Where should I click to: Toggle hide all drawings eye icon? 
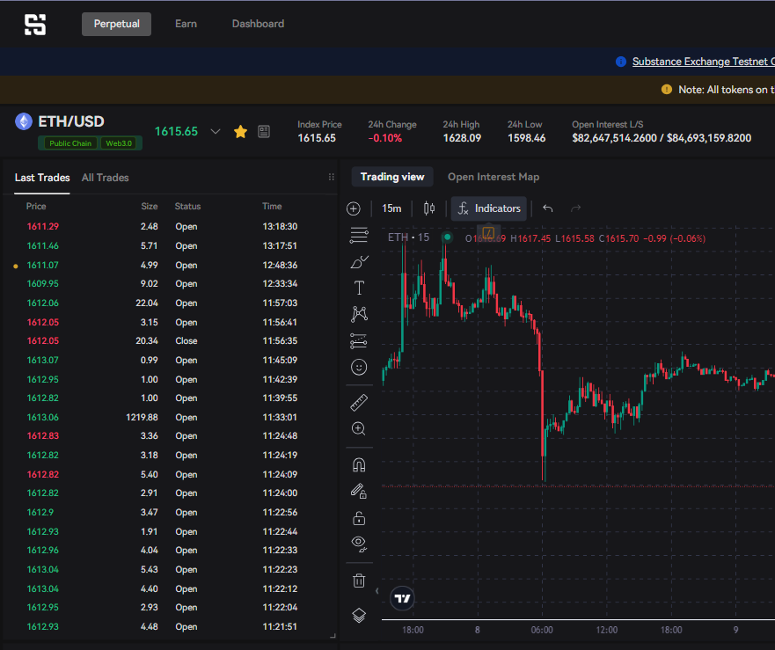tap(359, 544)
